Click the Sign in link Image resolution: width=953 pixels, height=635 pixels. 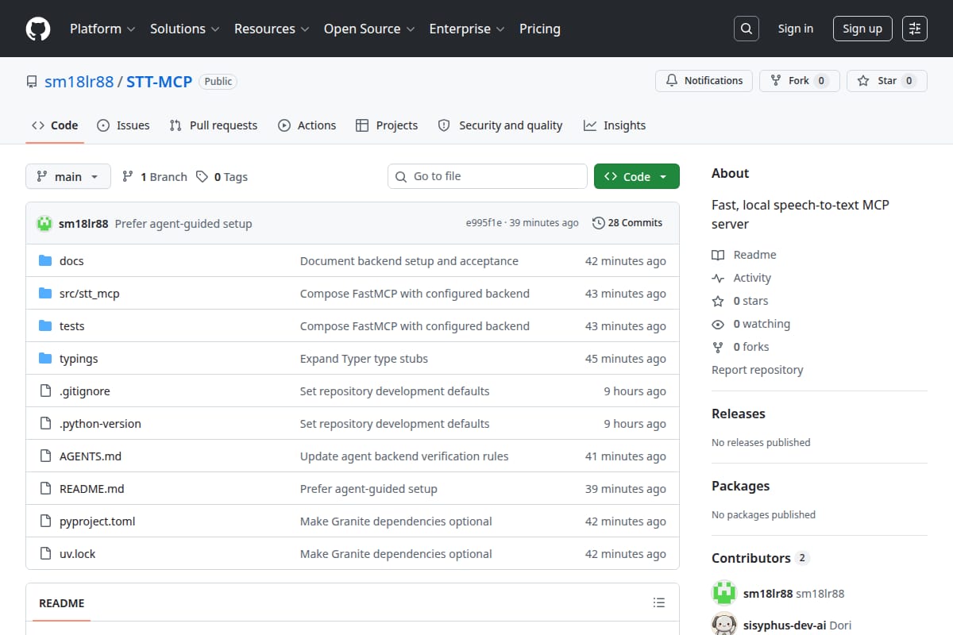click(x=795, y=29)
